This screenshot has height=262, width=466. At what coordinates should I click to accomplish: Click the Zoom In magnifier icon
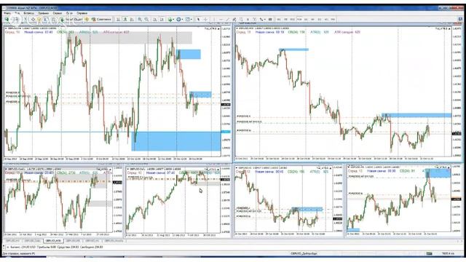[140, 20]
